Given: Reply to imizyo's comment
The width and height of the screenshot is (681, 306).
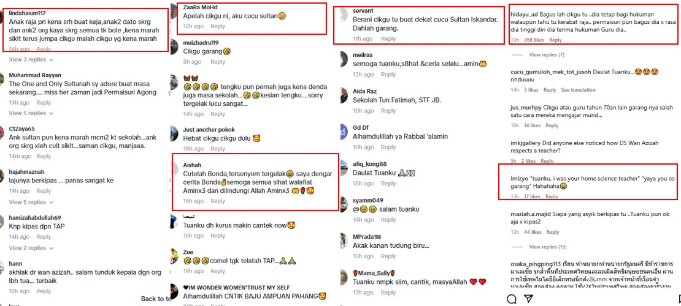Looking at the screenshot, I should tap(552, 196).
